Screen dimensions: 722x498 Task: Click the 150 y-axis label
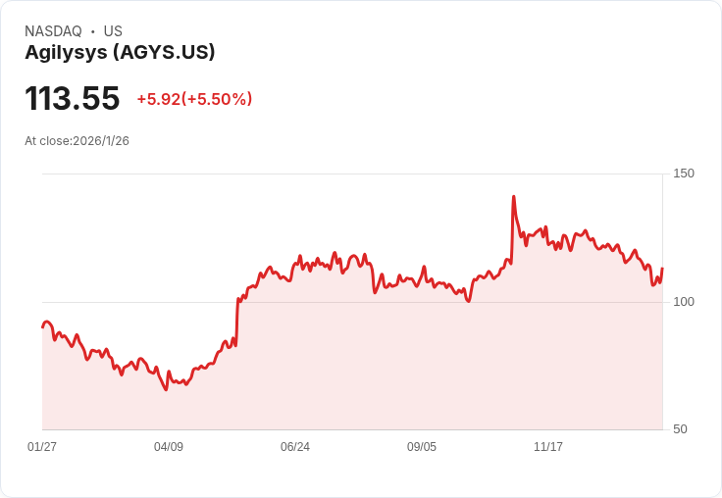[x=683, y=174]
